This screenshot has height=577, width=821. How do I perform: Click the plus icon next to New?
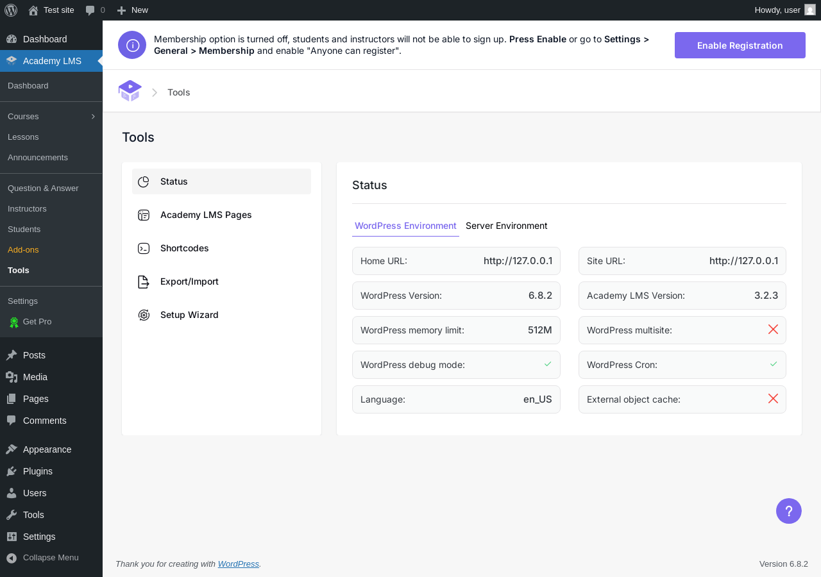click(121, 10)
